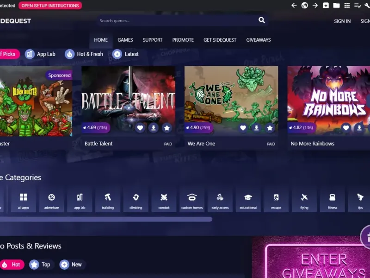Go to the HOME tab

coord(101,40)
